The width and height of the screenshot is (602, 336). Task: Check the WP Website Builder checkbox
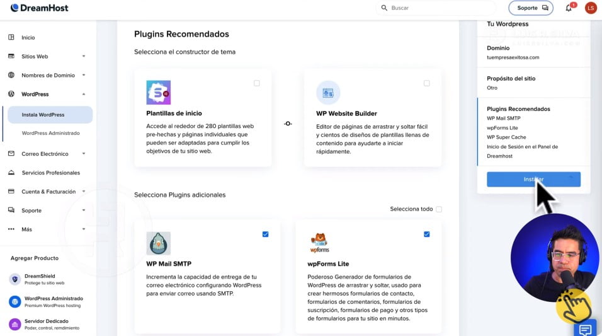pyautogui.click(x=426, y=83)
